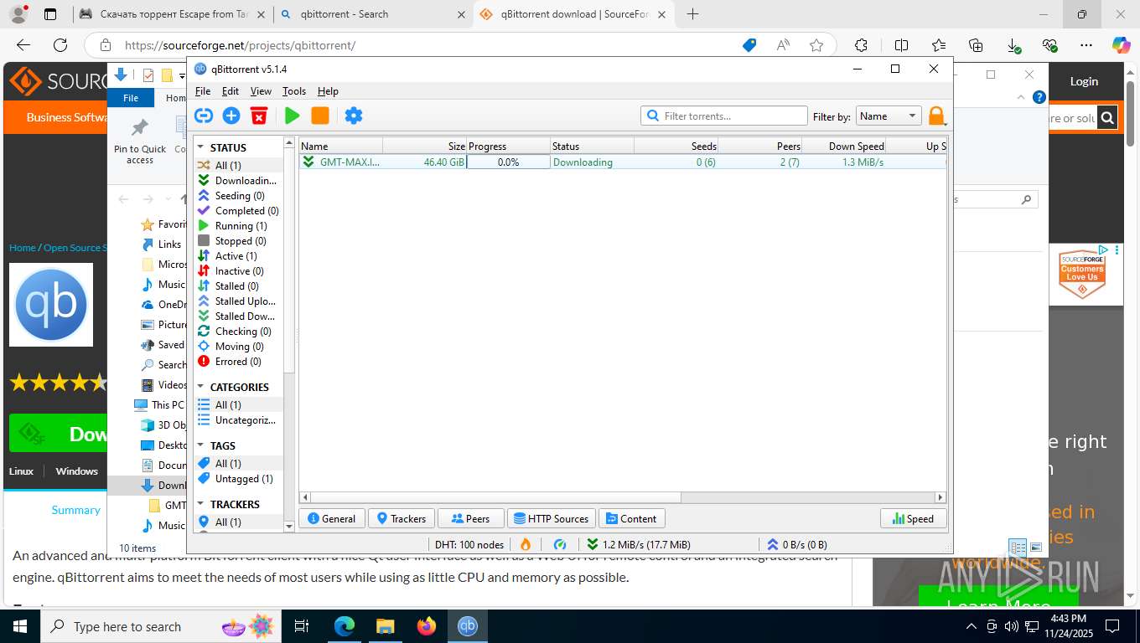Open Firefox from the taskbar
This screenshot has width=1140, height=643.
pyautogui.click(x=427, y=626)
